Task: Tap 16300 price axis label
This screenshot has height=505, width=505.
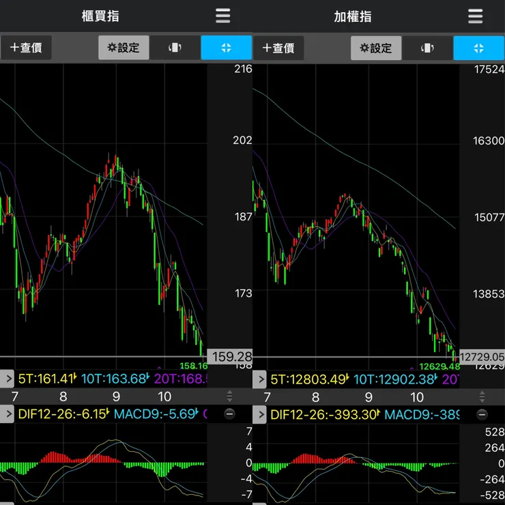Action: (489, 141)
